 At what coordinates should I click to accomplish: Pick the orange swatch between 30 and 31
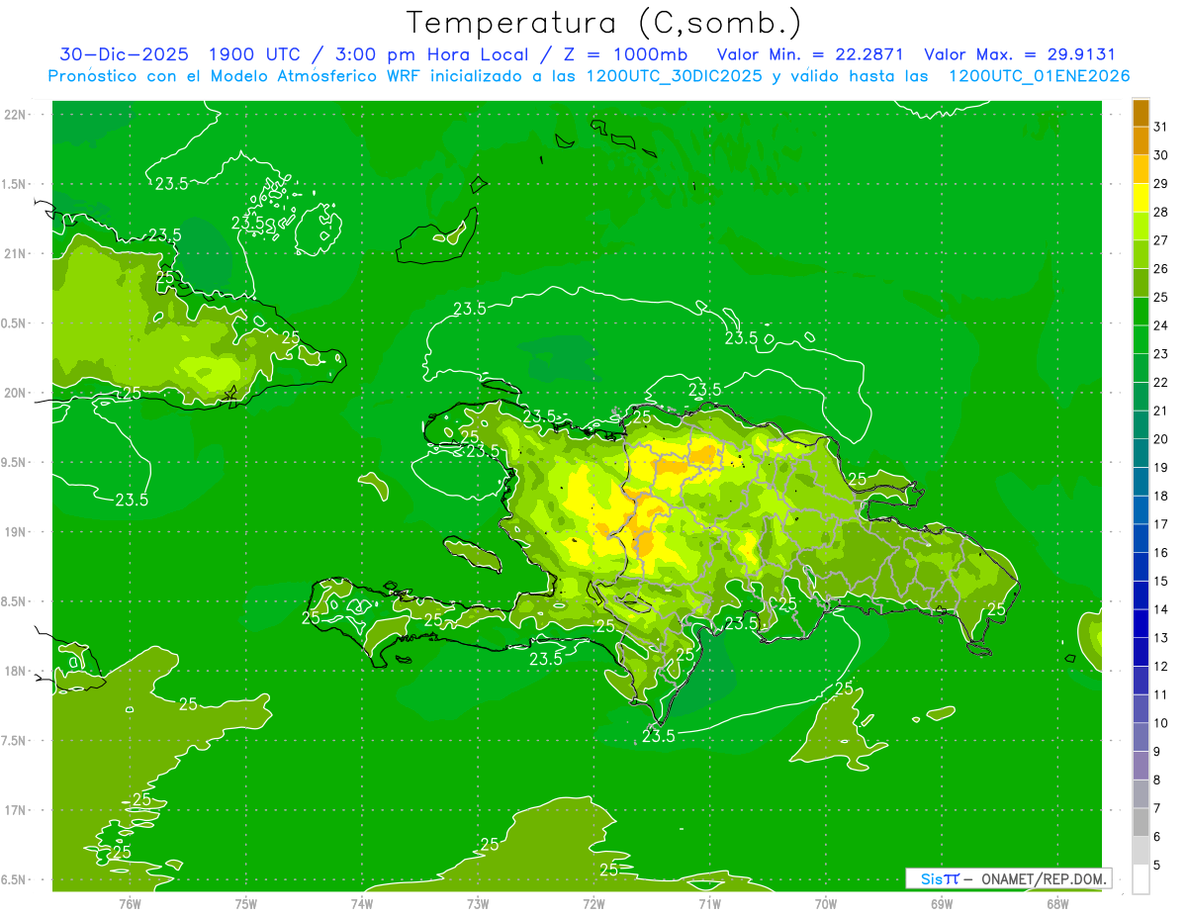(x=1141, y=141)
